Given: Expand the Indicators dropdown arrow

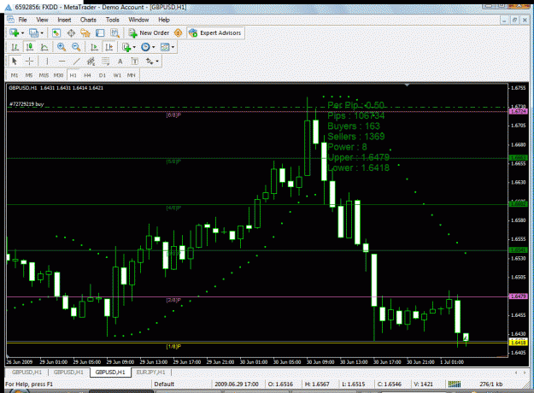Looking at the screenshot, I should 134,47.
